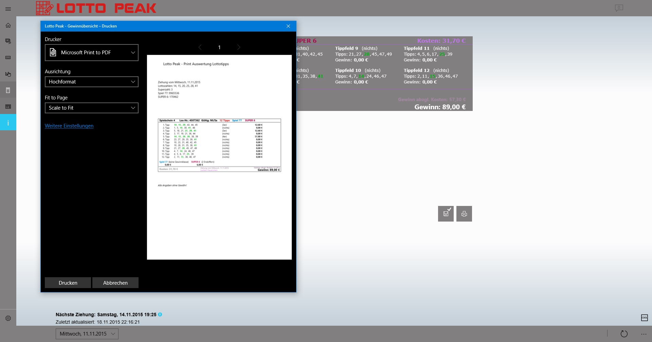This screenshot has height=342, width=652.
Task: Click the Tippfeld 12 heading
Action: click(x=417, y=70)
